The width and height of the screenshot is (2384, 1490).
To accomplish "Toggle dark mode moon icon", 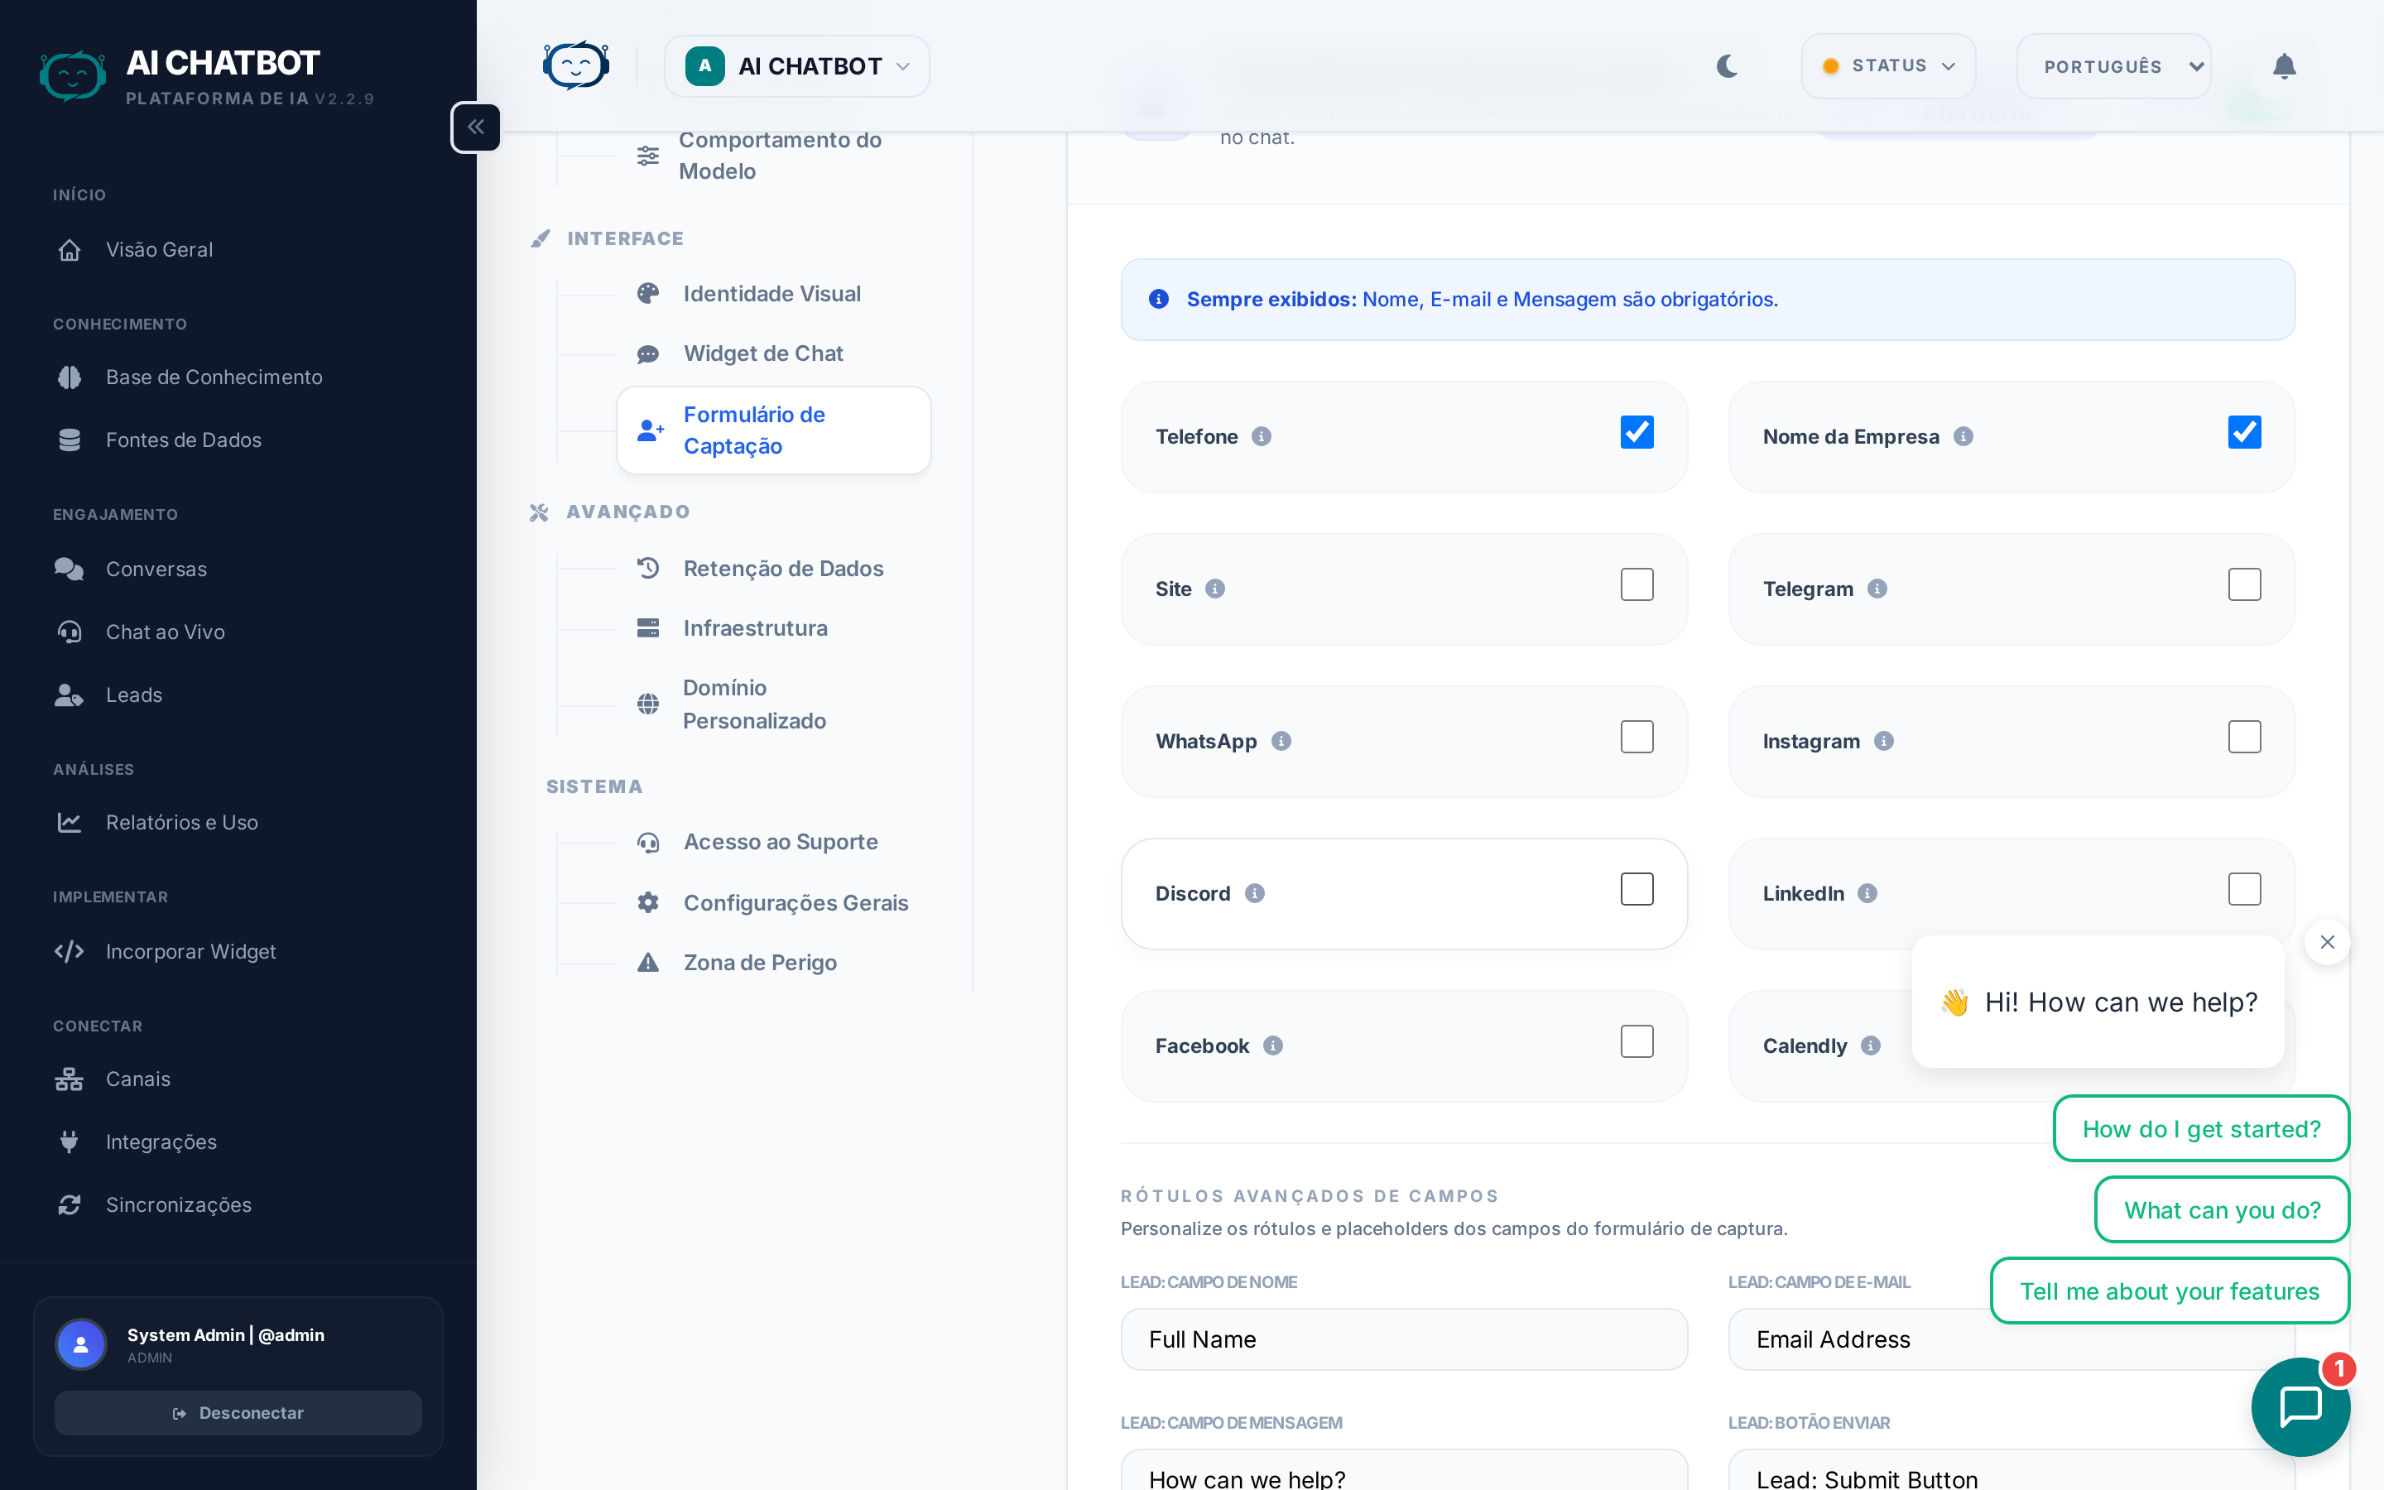I will (x=1726, y=66).
